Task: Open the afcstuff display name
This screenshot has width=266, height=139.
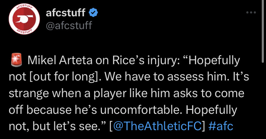Action: pos(66,12)
